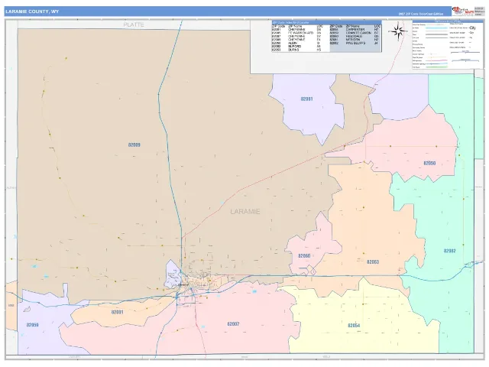The height and width of the screenshot is (367, 489).
Task: Click the PLATTE county name label
Action: pyautogui.click(x=134, y=24)
